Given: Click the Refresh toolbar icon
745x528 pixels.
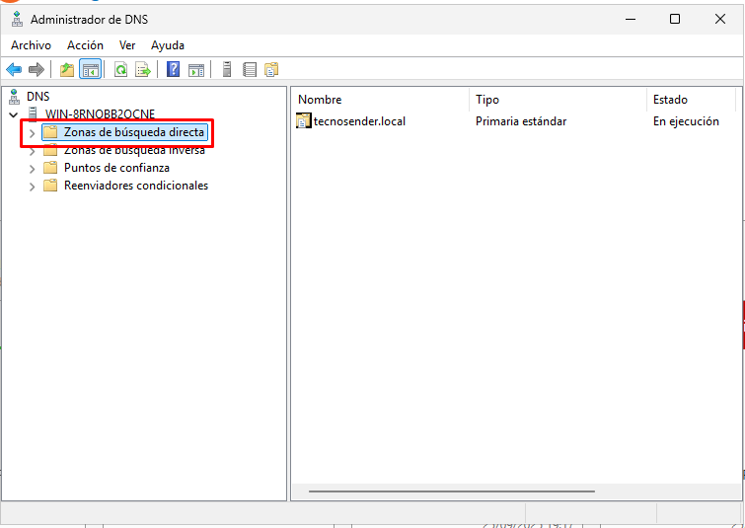Looking at the screenshot, I should point(120,69).
